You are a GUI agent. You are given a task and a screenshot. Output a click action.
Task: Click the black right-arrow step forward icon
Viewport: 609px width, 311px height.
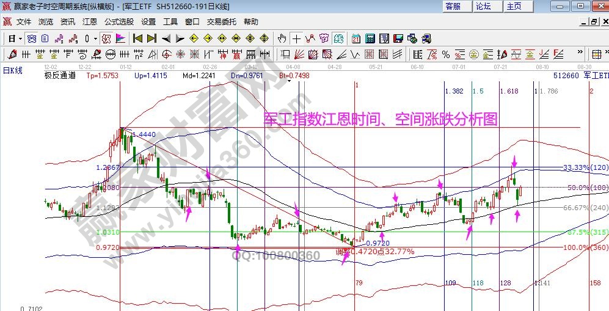(x=180, y=38)
